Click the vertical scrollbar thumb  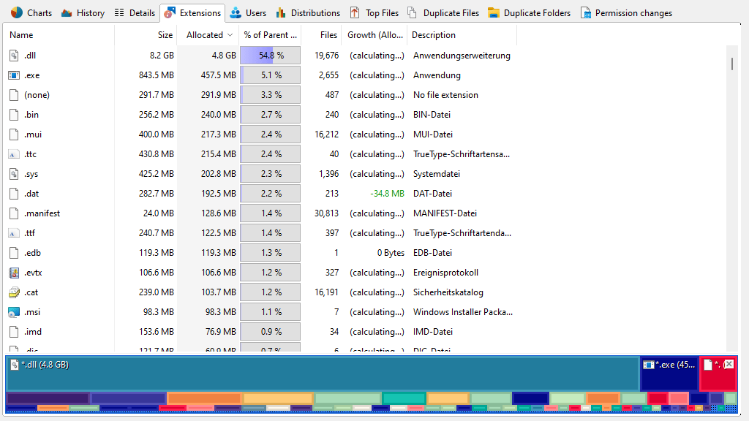point(731,64)
